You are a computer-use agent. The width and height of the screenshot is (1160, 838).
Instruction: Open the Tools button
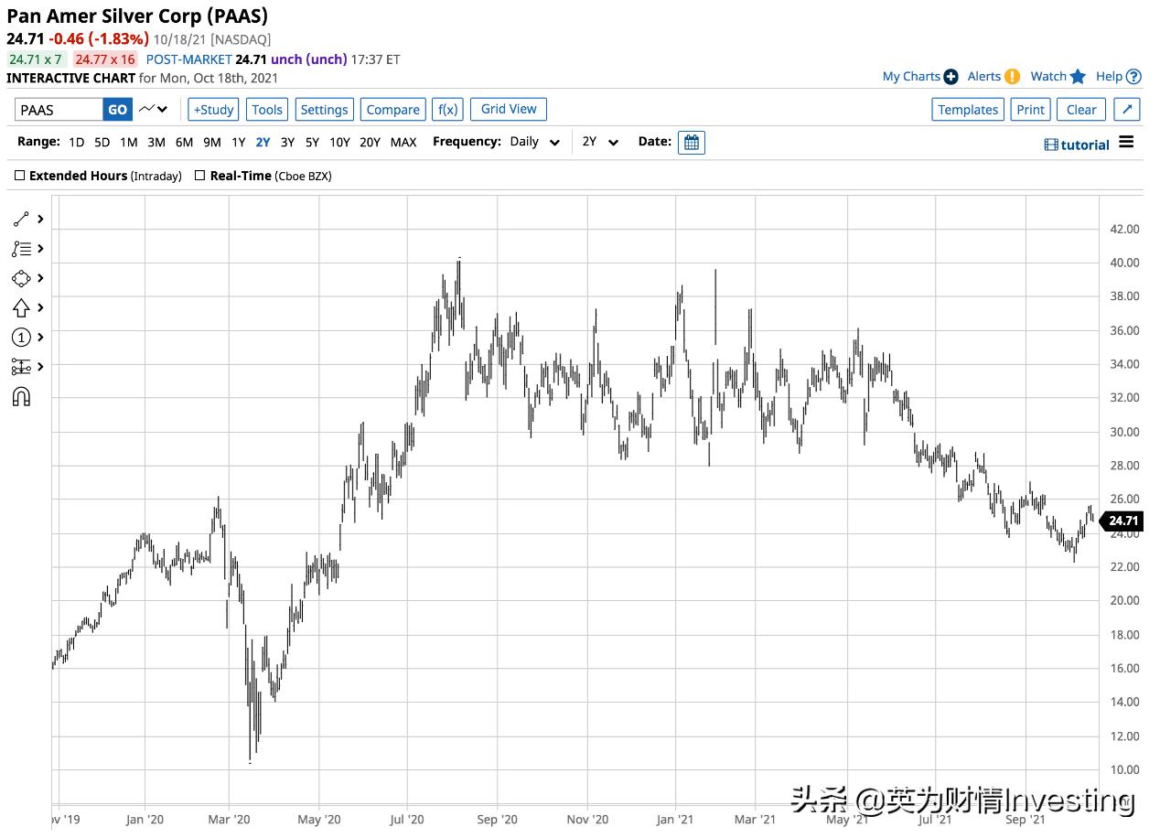coord(267,110)
